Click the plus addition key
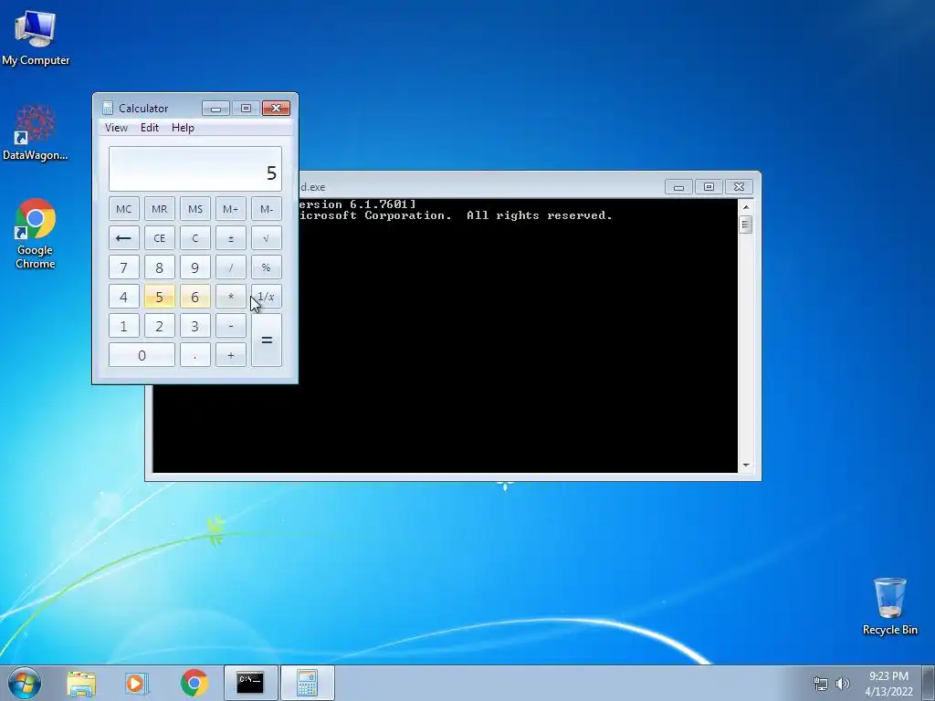935x701 pixels. (231, 355)
